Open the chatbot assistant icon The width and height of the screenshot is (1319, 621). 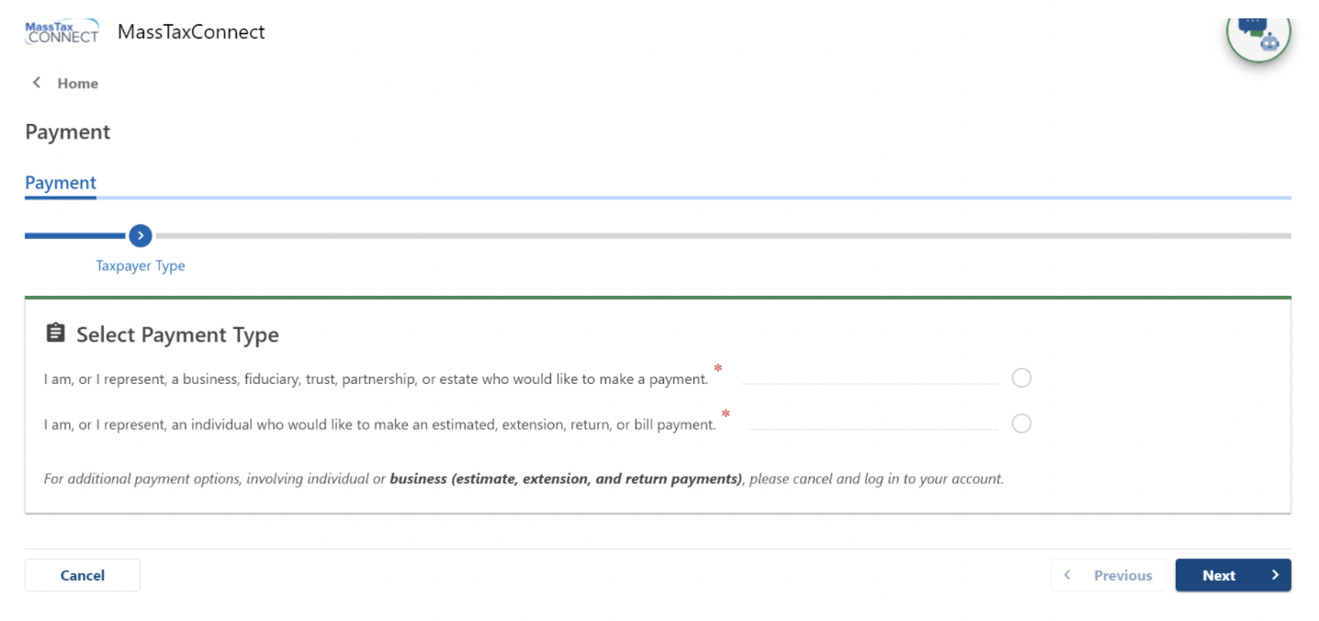click(x=1258, y=33)
